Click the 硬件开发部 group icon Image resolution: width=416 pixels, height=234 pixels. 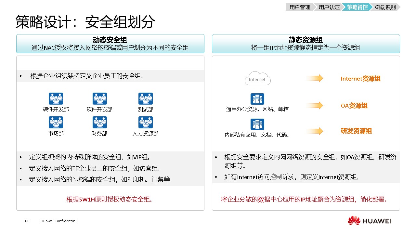(56, 98)
